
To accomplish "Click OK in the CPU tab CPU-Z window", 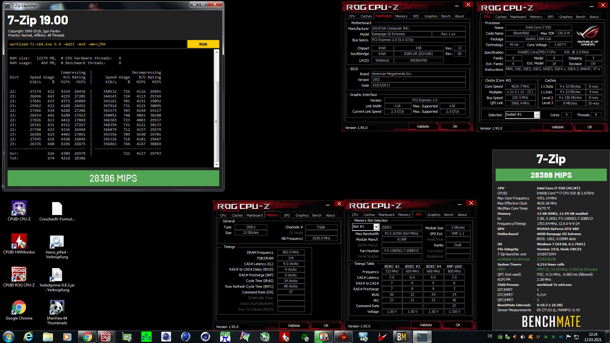I will pyautogui.click(x=590, y=127).
